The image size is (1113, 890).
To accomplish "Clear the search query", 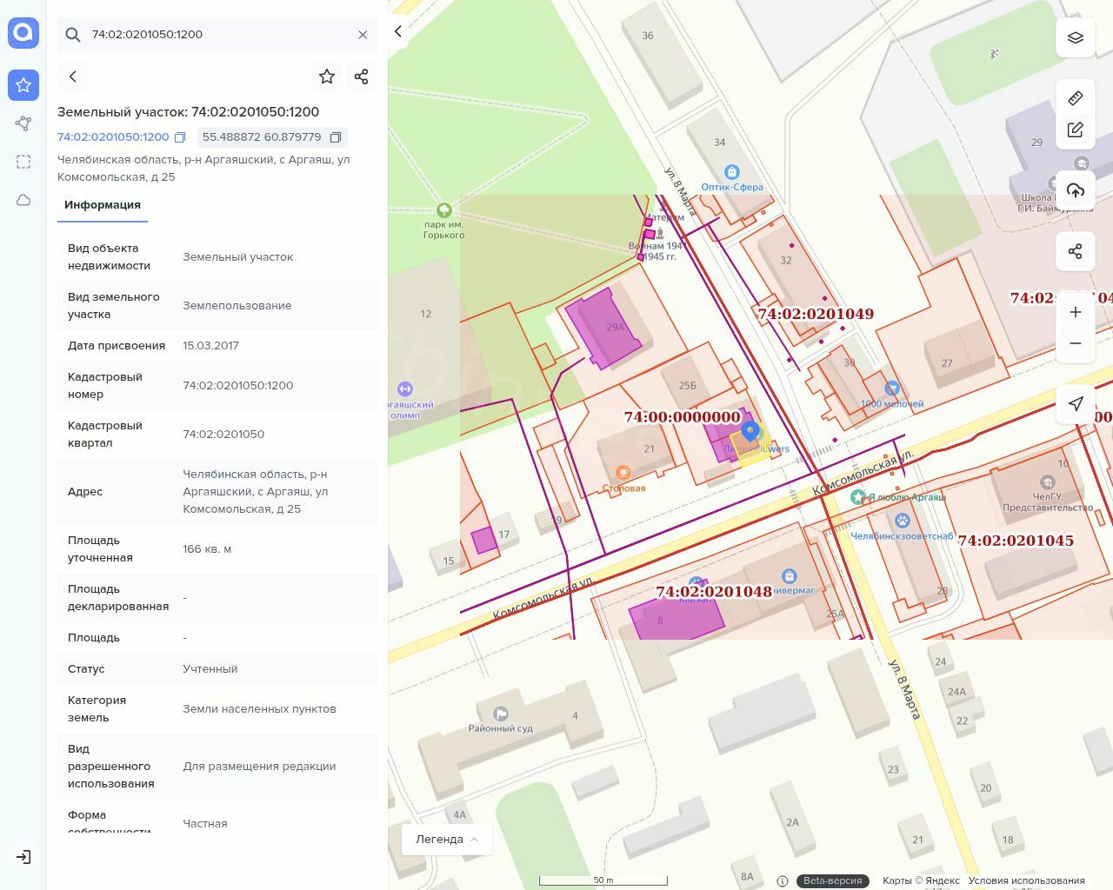I will [363, 35].
